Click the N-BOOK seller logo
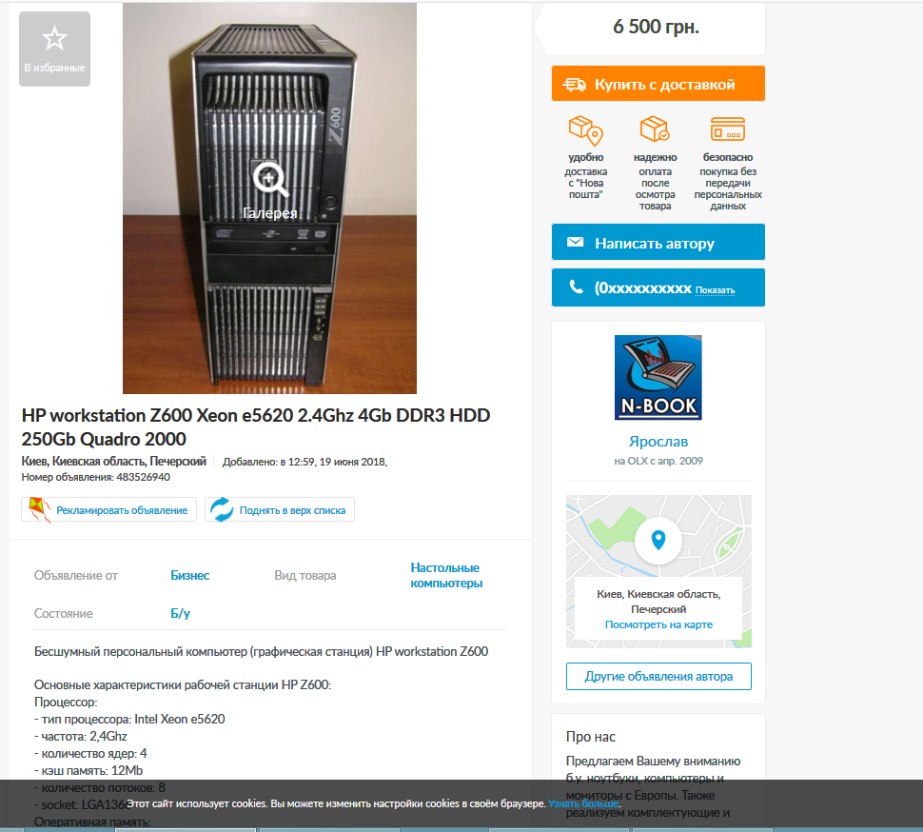Viewport: 923px width, 832px height. [658, 377]
